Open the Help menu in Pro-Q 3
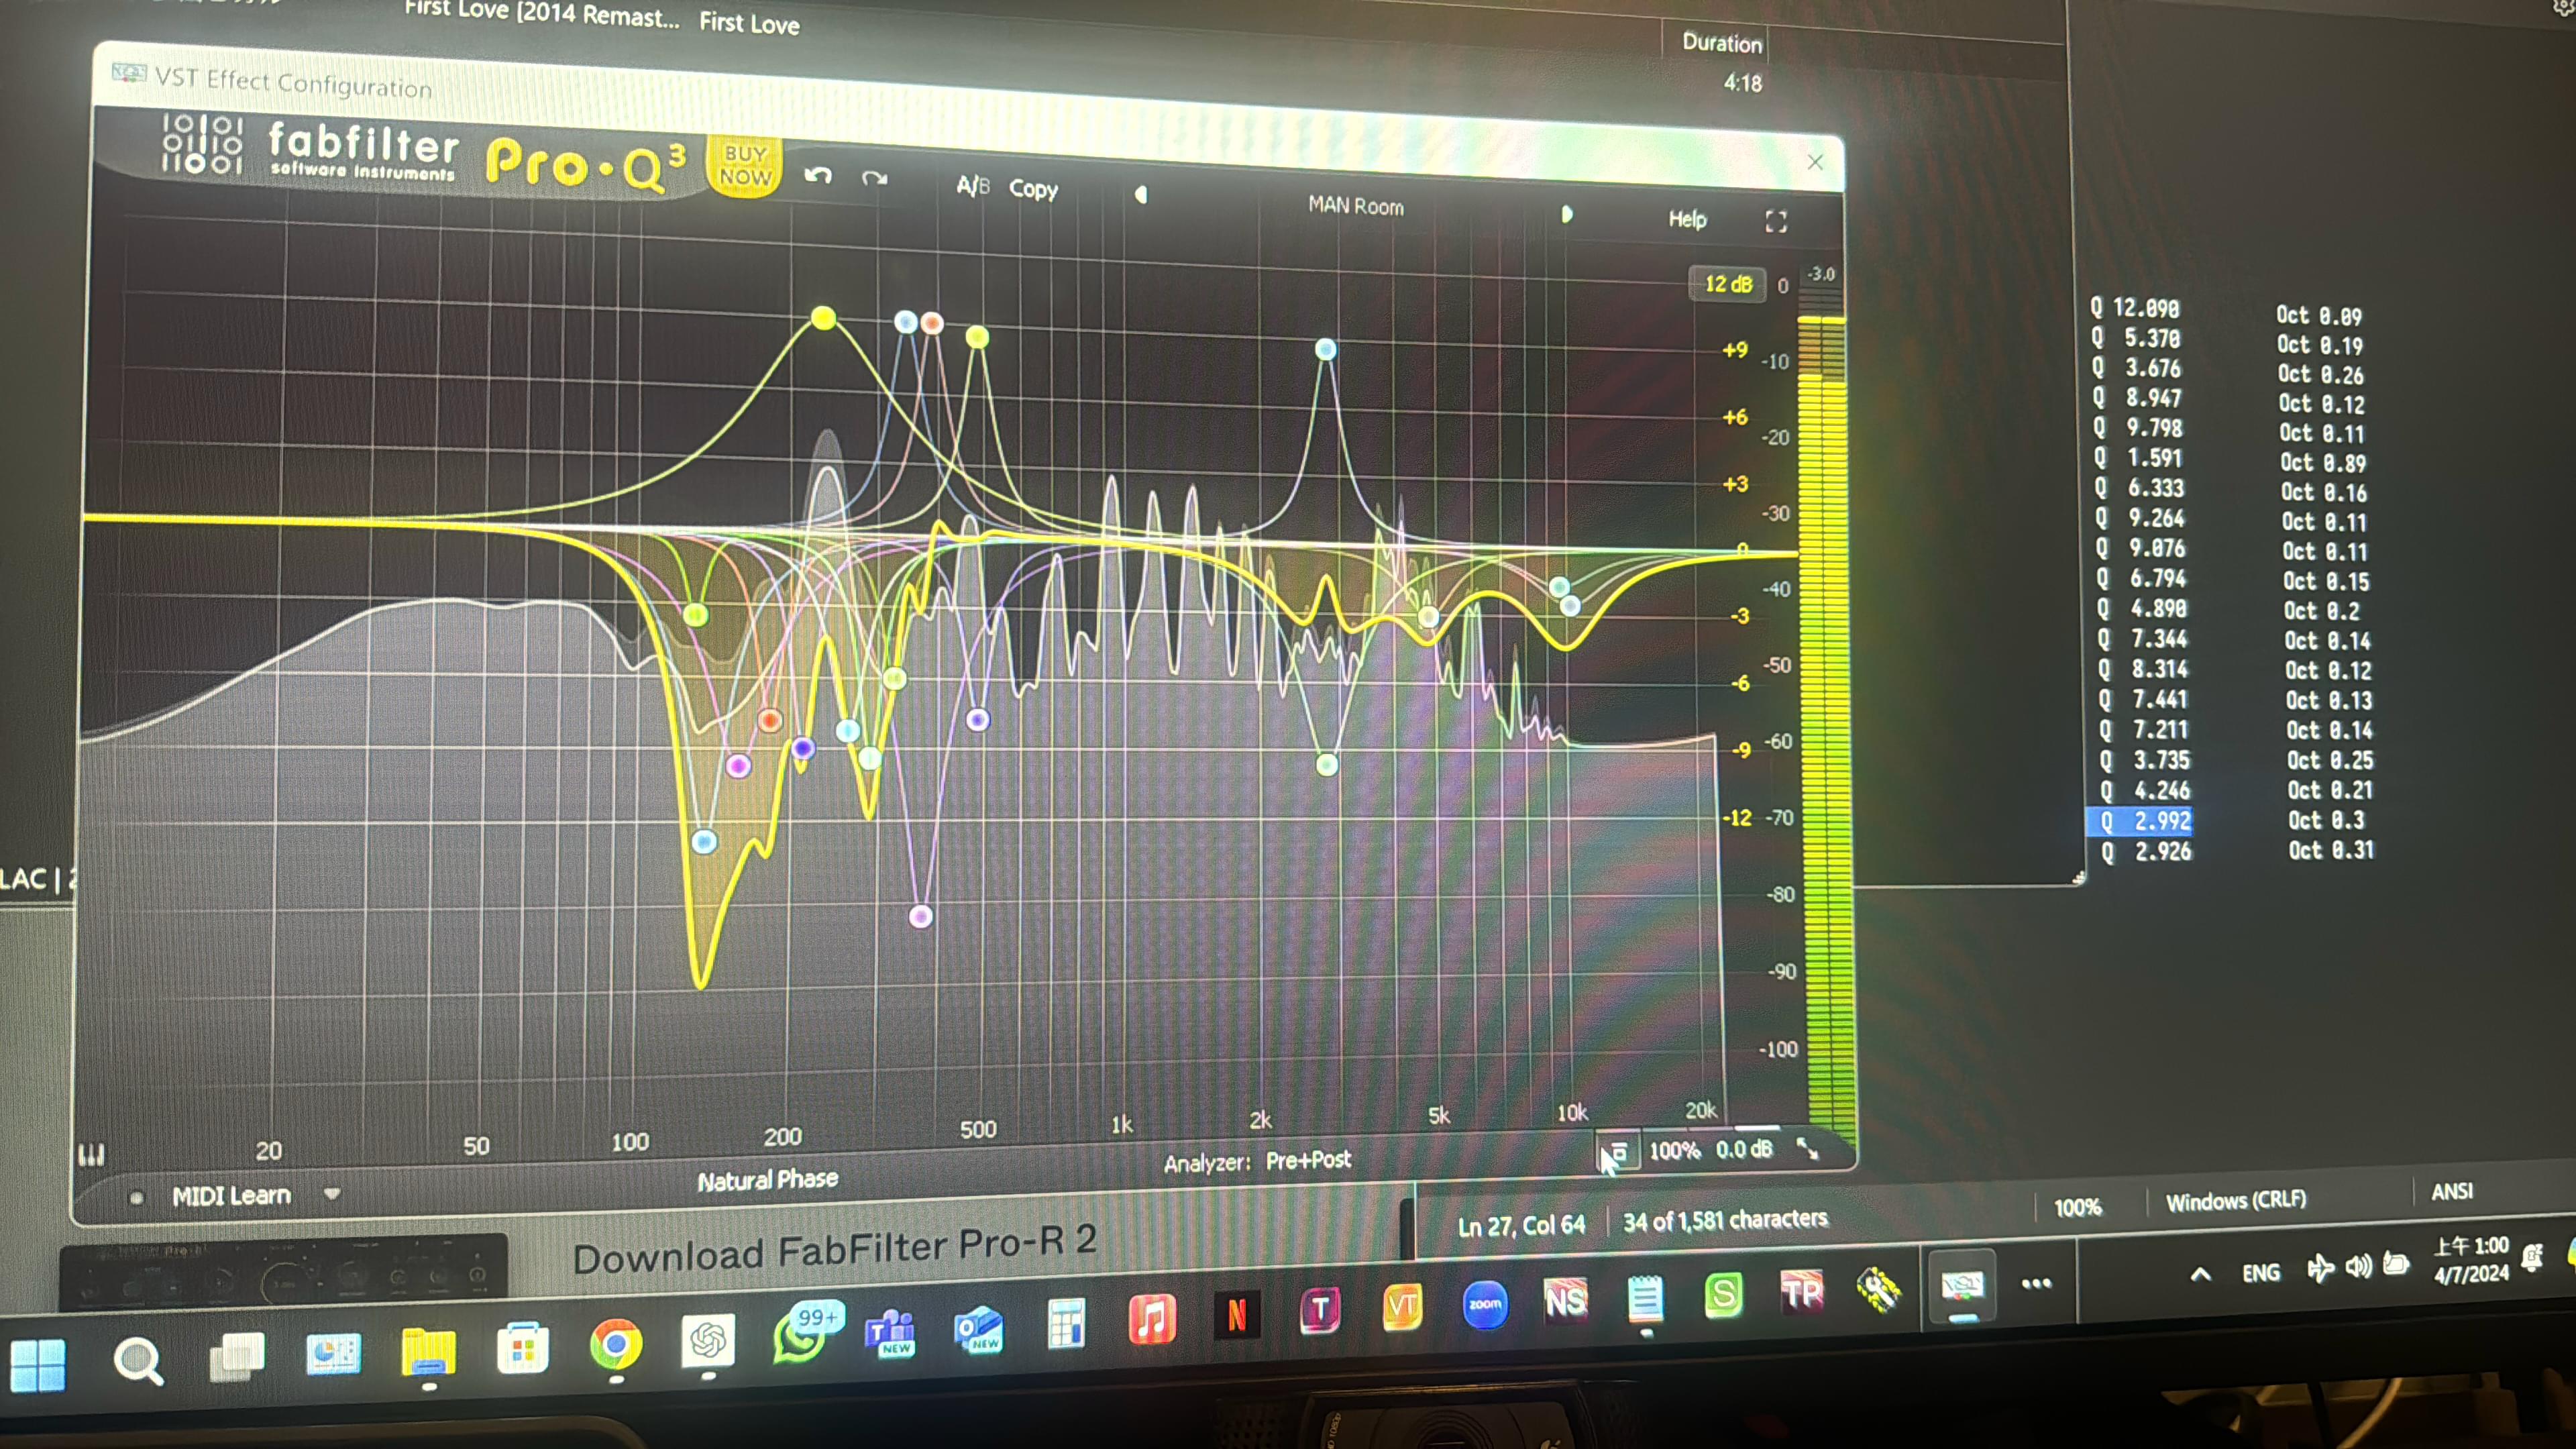The image size is (2576, 1449). point(1687,219)
